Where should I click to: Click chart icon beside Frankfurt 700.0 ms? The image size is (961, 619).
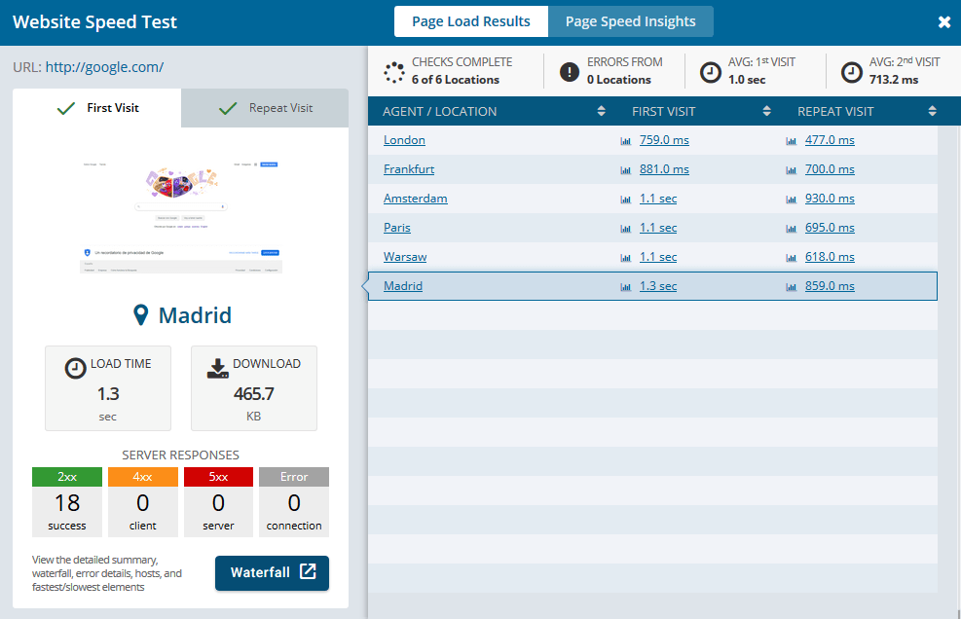pyautogui.click(x=791, y=170)
